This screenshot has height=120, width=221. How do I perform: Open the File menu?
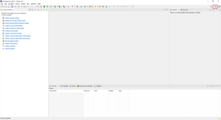point(2,4)
